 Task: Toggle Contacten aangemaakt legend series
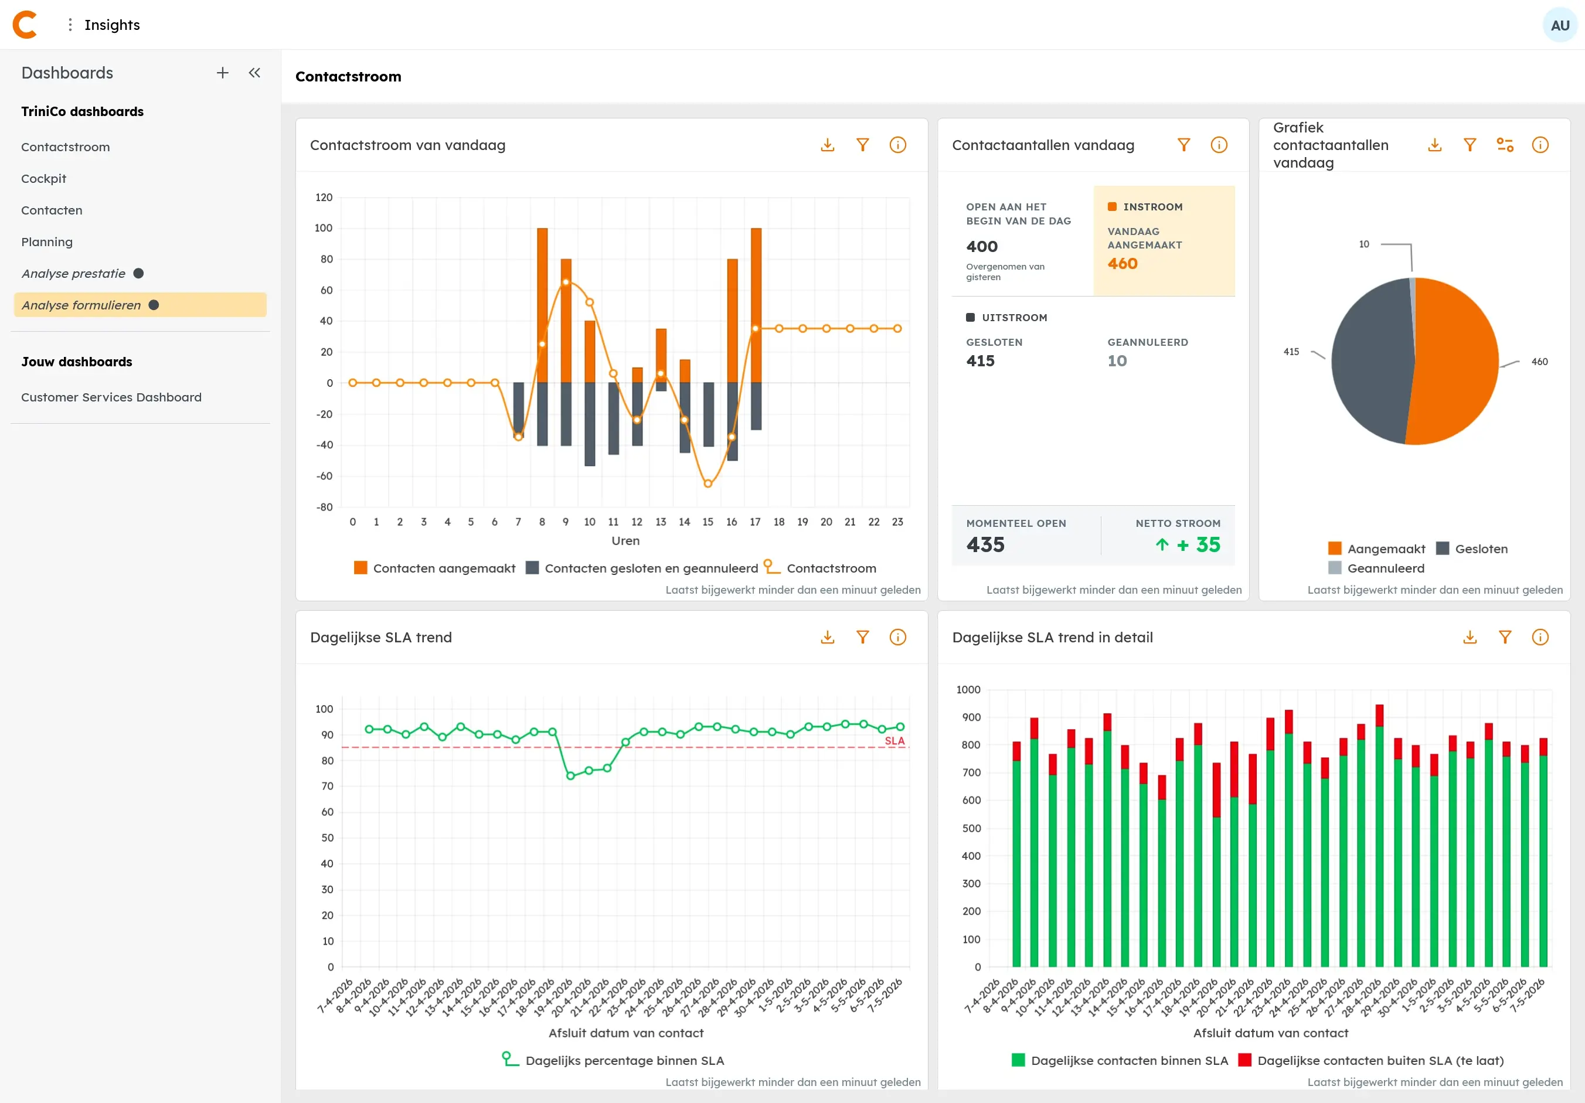point(434,568)
